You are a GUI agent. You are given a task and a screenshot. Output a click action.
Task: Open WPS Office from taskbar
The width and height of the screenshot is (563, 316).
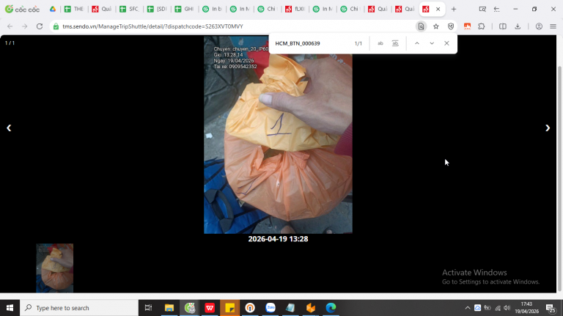(210, 308)
